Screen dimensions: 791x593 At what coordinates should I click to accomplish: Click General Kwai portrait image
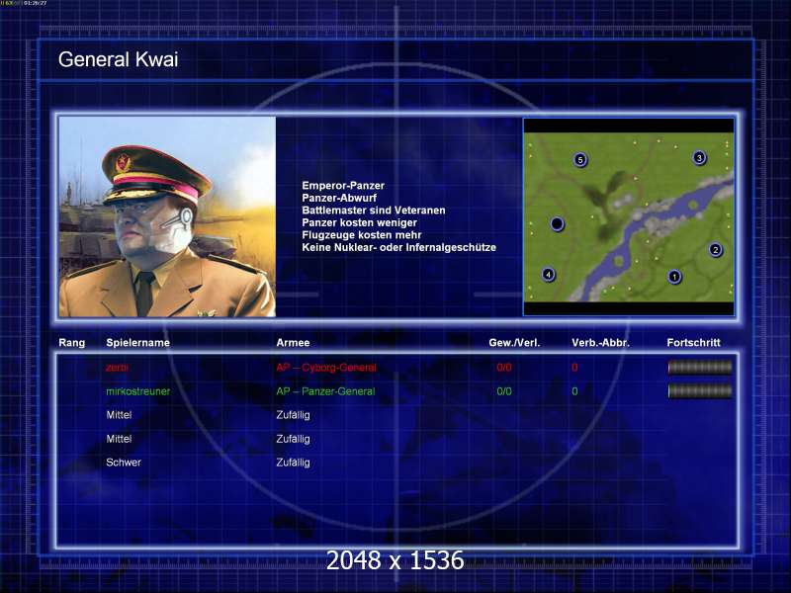coord(167,216)
